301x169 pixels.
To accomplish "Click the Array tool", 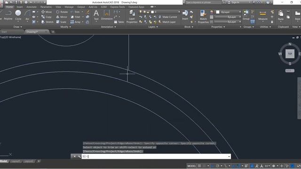I will [75, 22].
